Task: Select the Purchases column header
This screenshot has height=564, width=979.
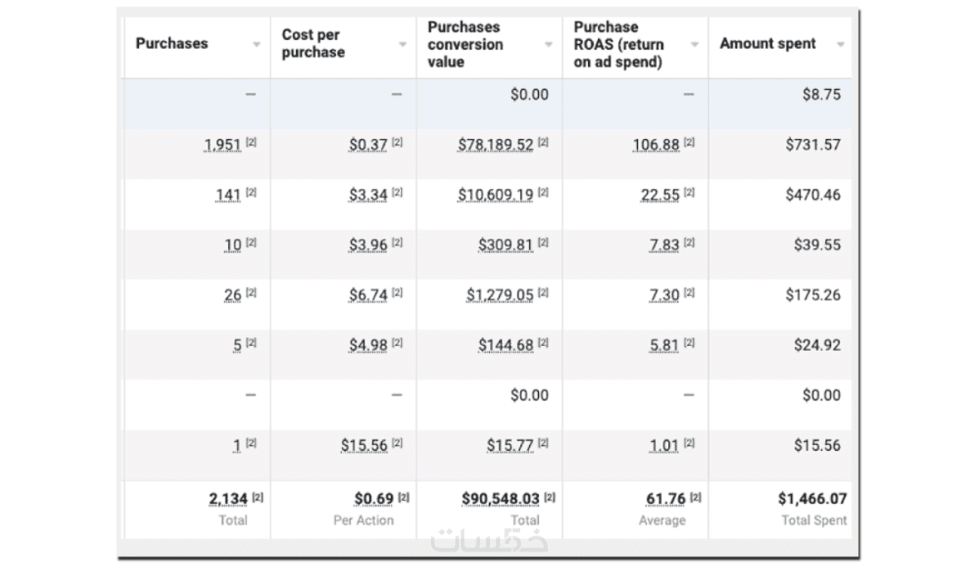Action: (172, 44)
